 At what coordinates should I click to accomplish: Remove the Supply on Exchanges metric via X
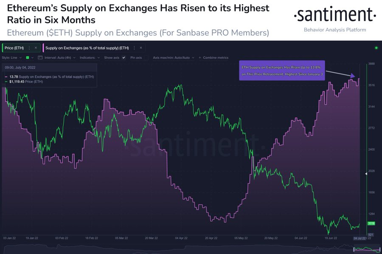pyautogui.click(x=141, y=48)
